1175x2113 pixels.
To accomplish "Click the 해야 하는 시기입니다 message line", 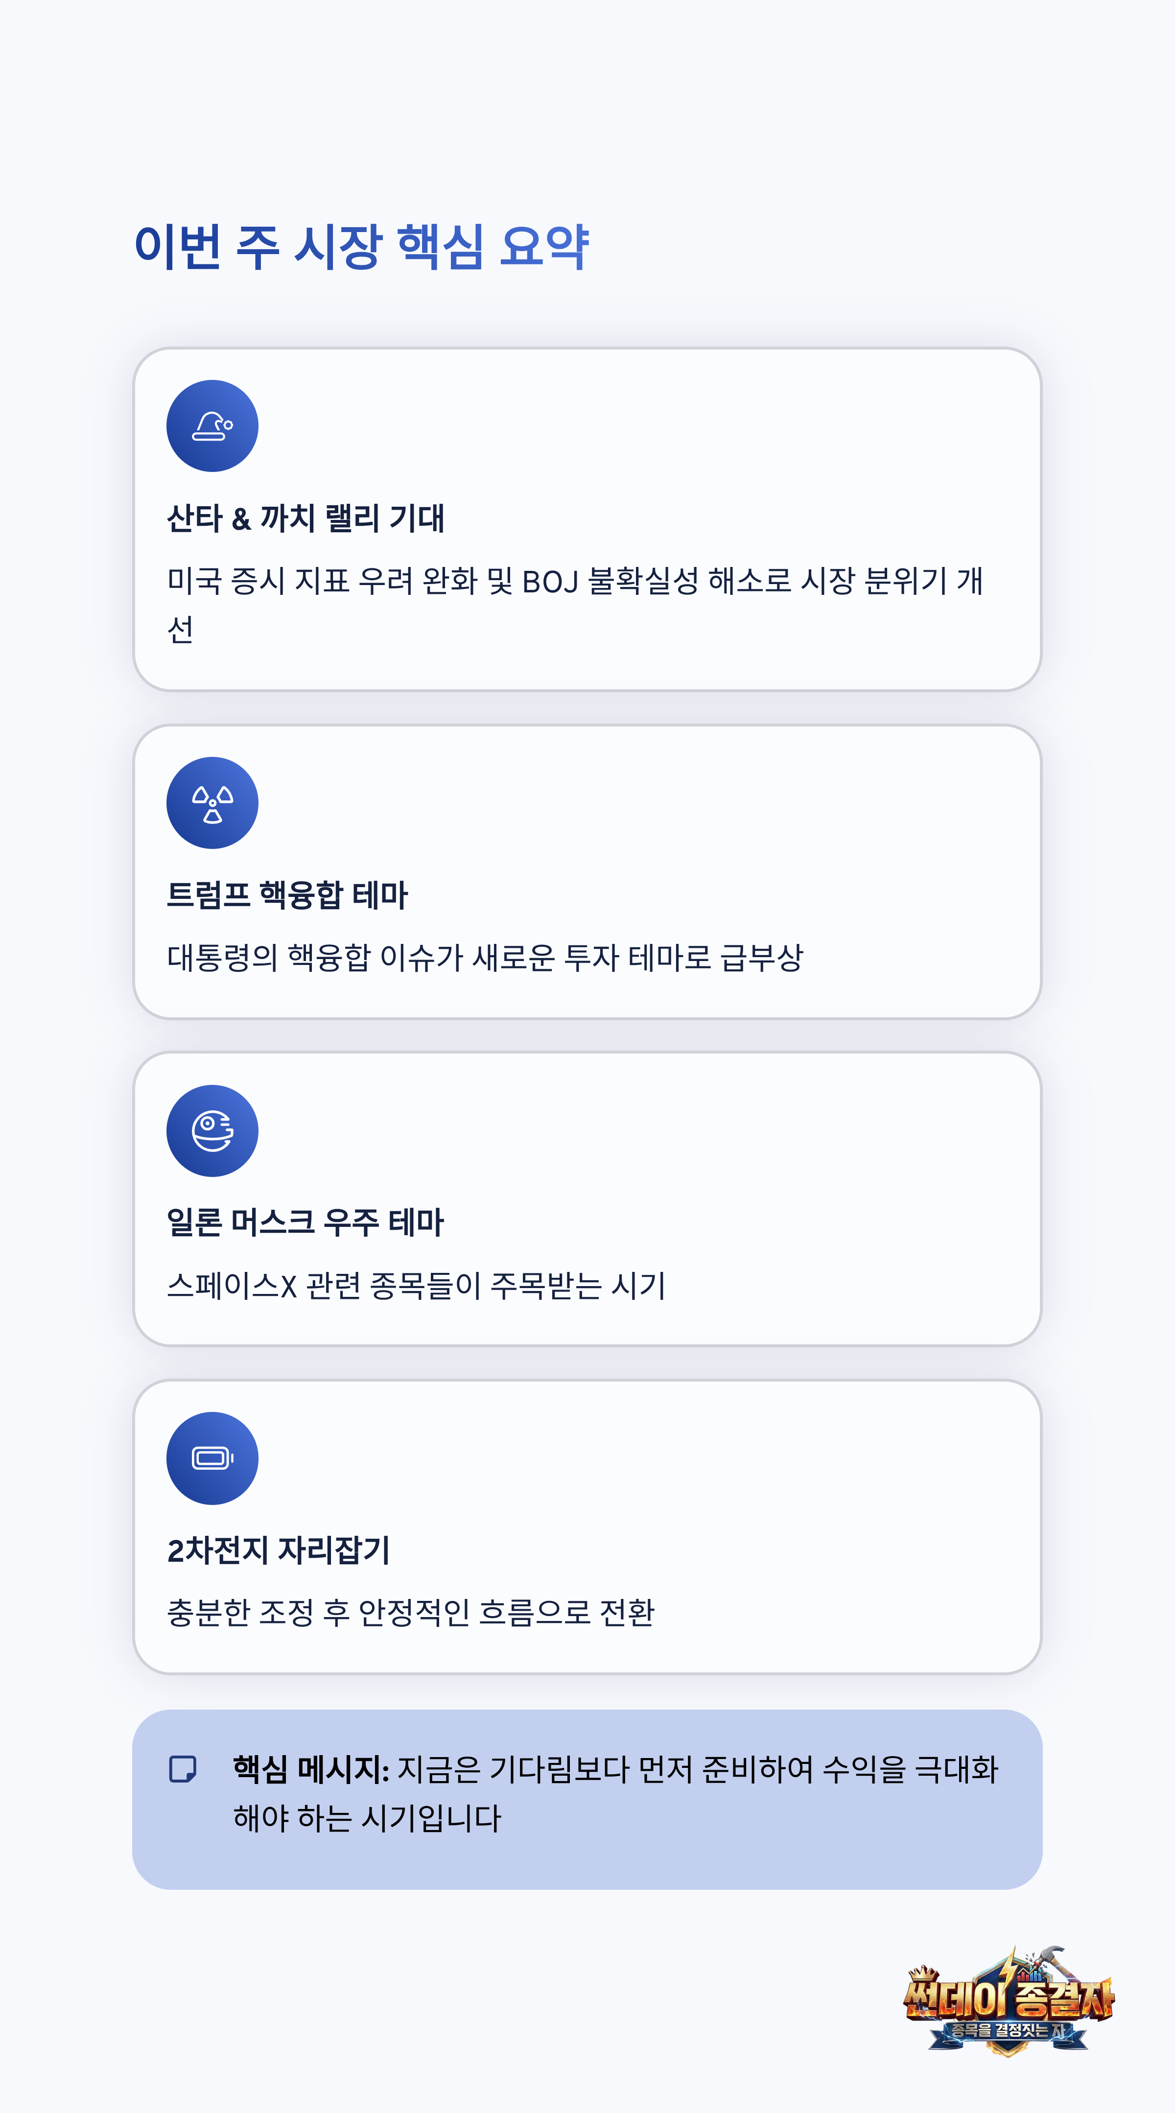I will coord(367,1819).
